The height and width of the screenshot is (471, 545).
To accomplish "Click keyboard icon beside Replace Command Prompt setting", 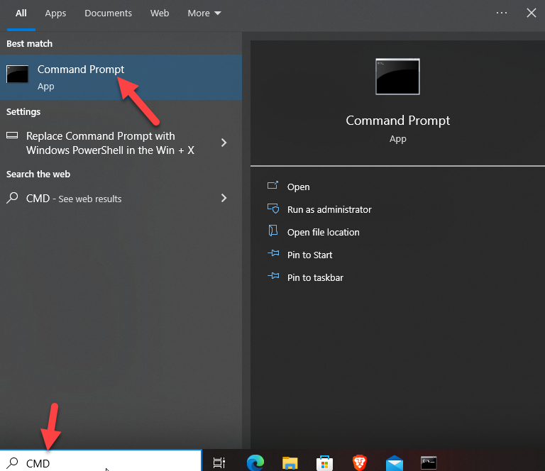I will (x=12, y=135).
